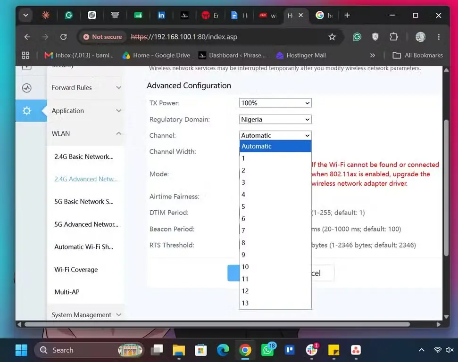458x362 pixels.
Task: Open Regulatory Domain dropdown
Action: point(275,119)
